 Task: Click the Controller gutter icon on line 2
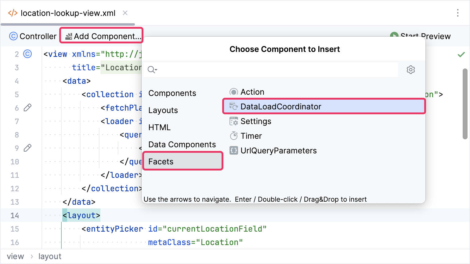[27, 54]
